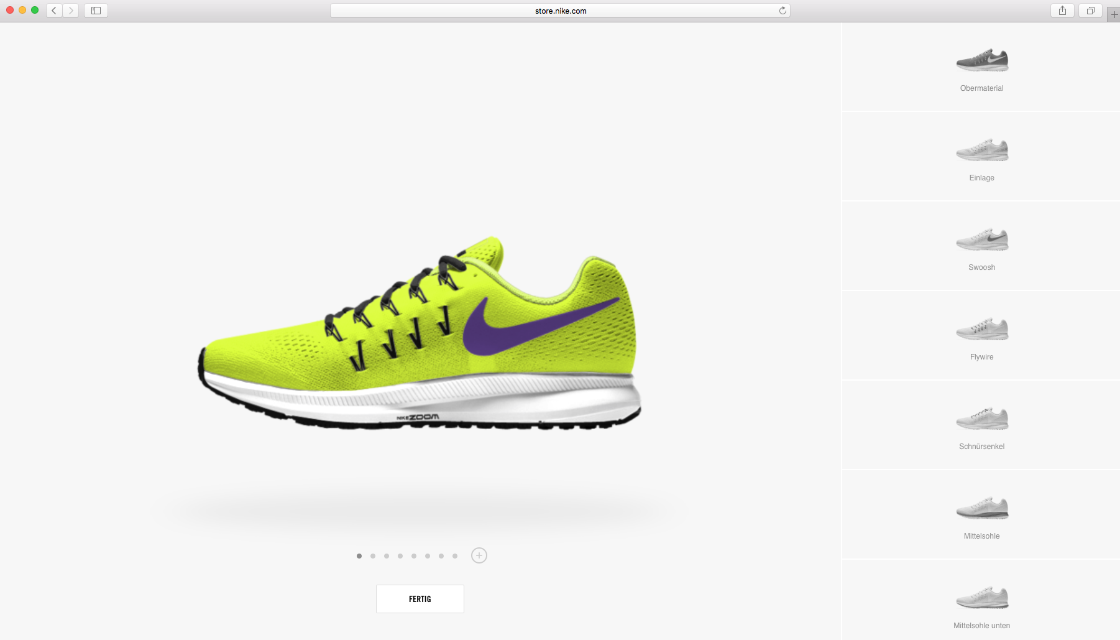Switch to the seventh shoe view dot
Viewport: 1120px width, 640px height.
[441, 556]
